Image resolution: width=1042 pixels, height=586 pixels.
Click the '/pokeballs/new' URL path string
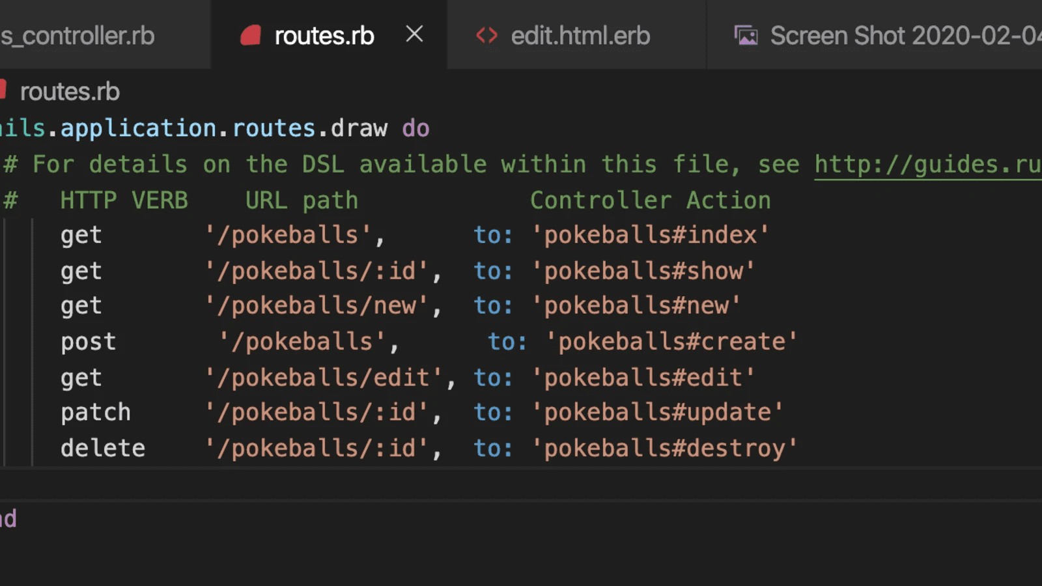coord(317,305)
